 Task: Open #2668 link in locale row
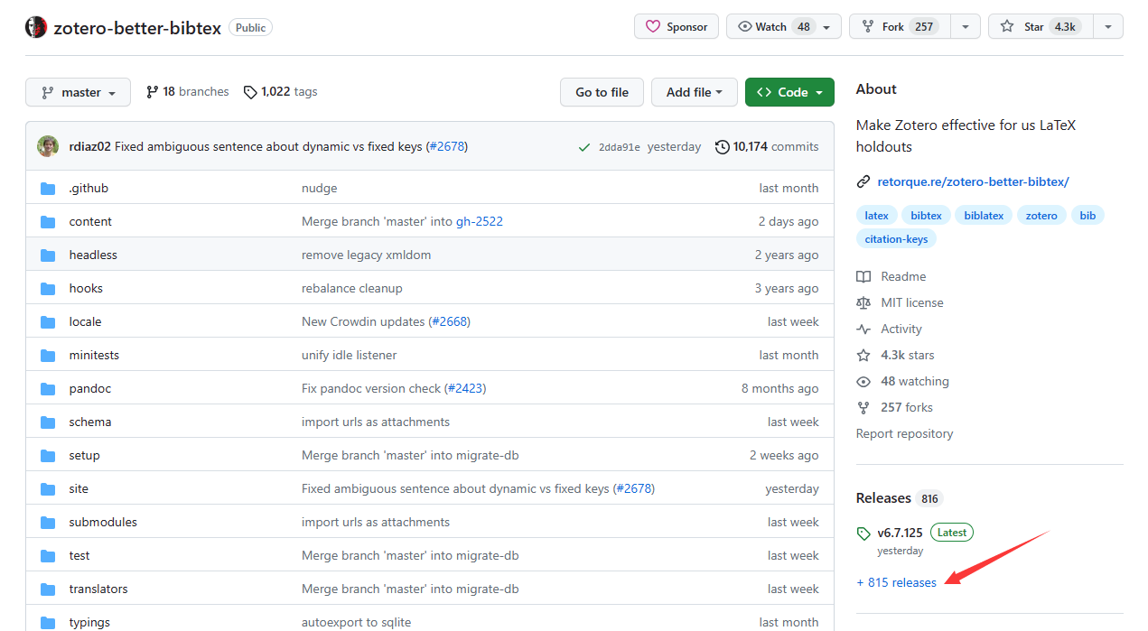(x=449, y=322)
